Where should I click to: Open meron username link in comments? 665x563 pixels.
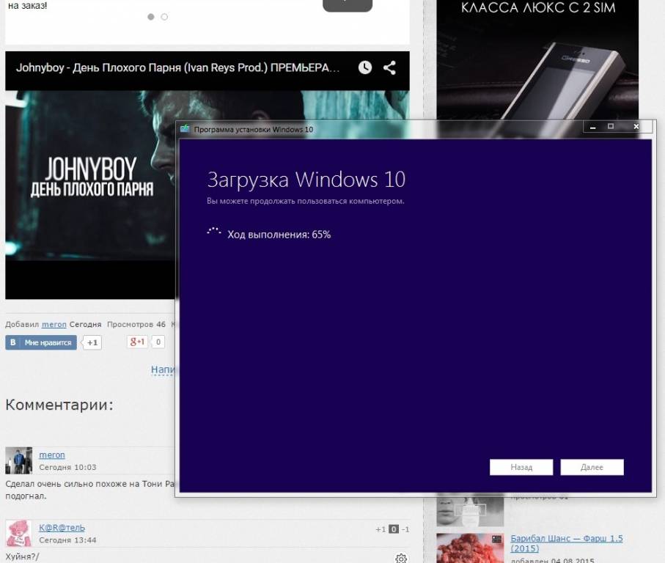coord(52,455)
